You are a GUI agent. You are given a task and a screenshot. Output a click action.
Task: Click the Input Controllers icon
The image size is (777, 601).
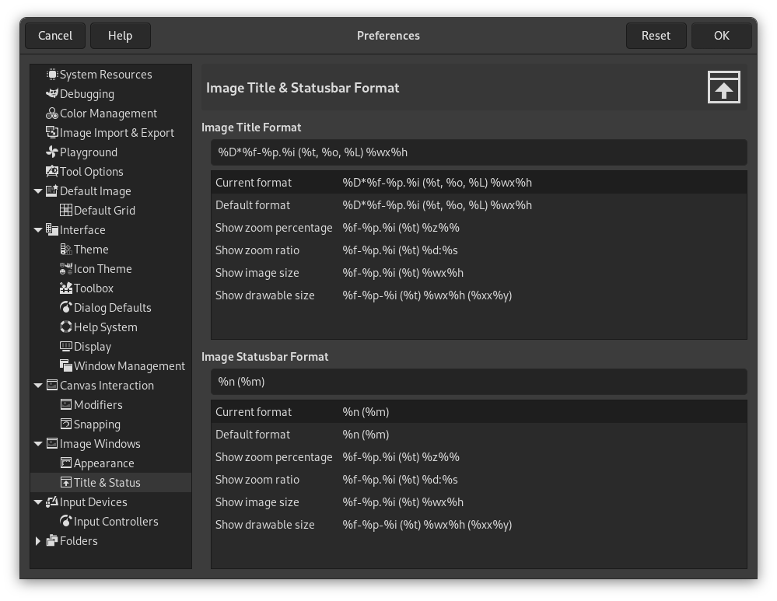coord(67,521)
